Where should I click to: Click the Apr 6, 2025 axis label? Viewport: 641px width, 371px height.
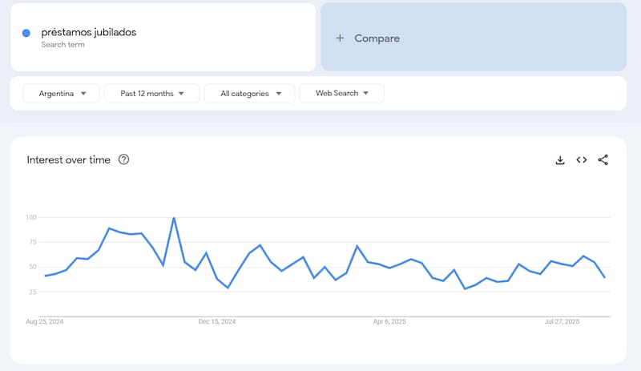pos(390,321)
